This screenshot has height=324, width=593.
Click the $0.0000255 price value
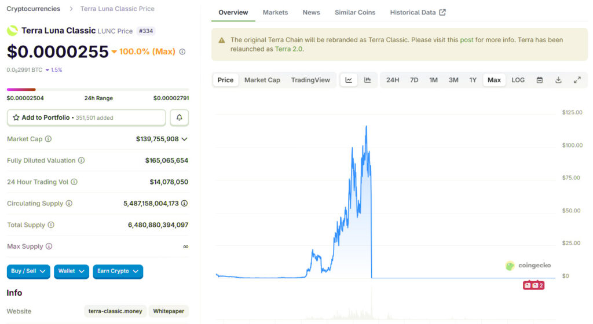pyautogui.click(x=57, y=51)
